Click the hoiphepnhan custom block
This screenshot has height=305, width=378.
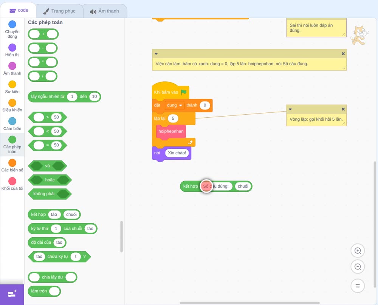[171, 132]
